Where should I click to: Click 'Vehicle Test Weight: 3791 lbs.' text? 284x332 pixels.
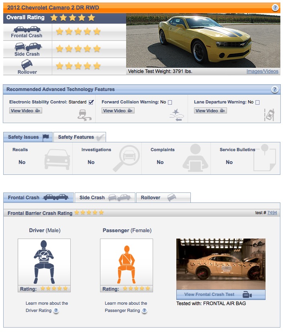click(160, 71)
